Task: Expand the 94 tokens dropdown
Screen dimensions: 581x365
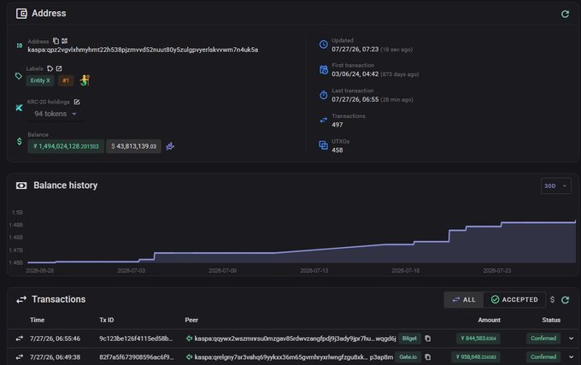Action: click(x=56, y=114)
